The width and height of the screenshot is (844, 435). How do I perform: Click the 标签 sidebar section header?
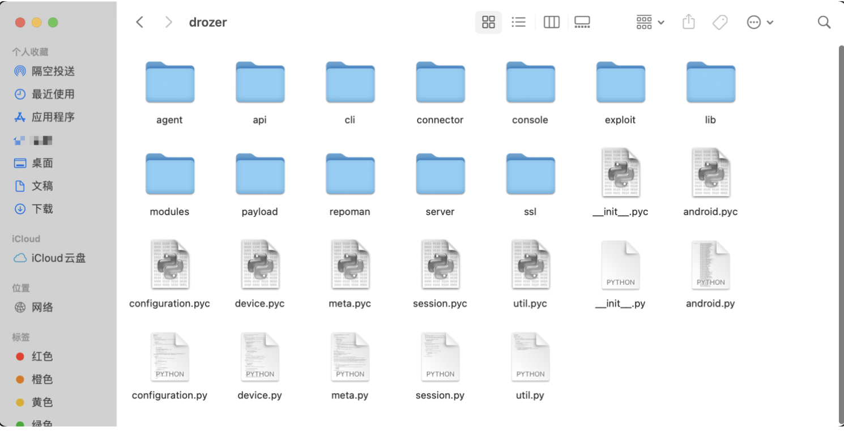click(x=21, y=338)
